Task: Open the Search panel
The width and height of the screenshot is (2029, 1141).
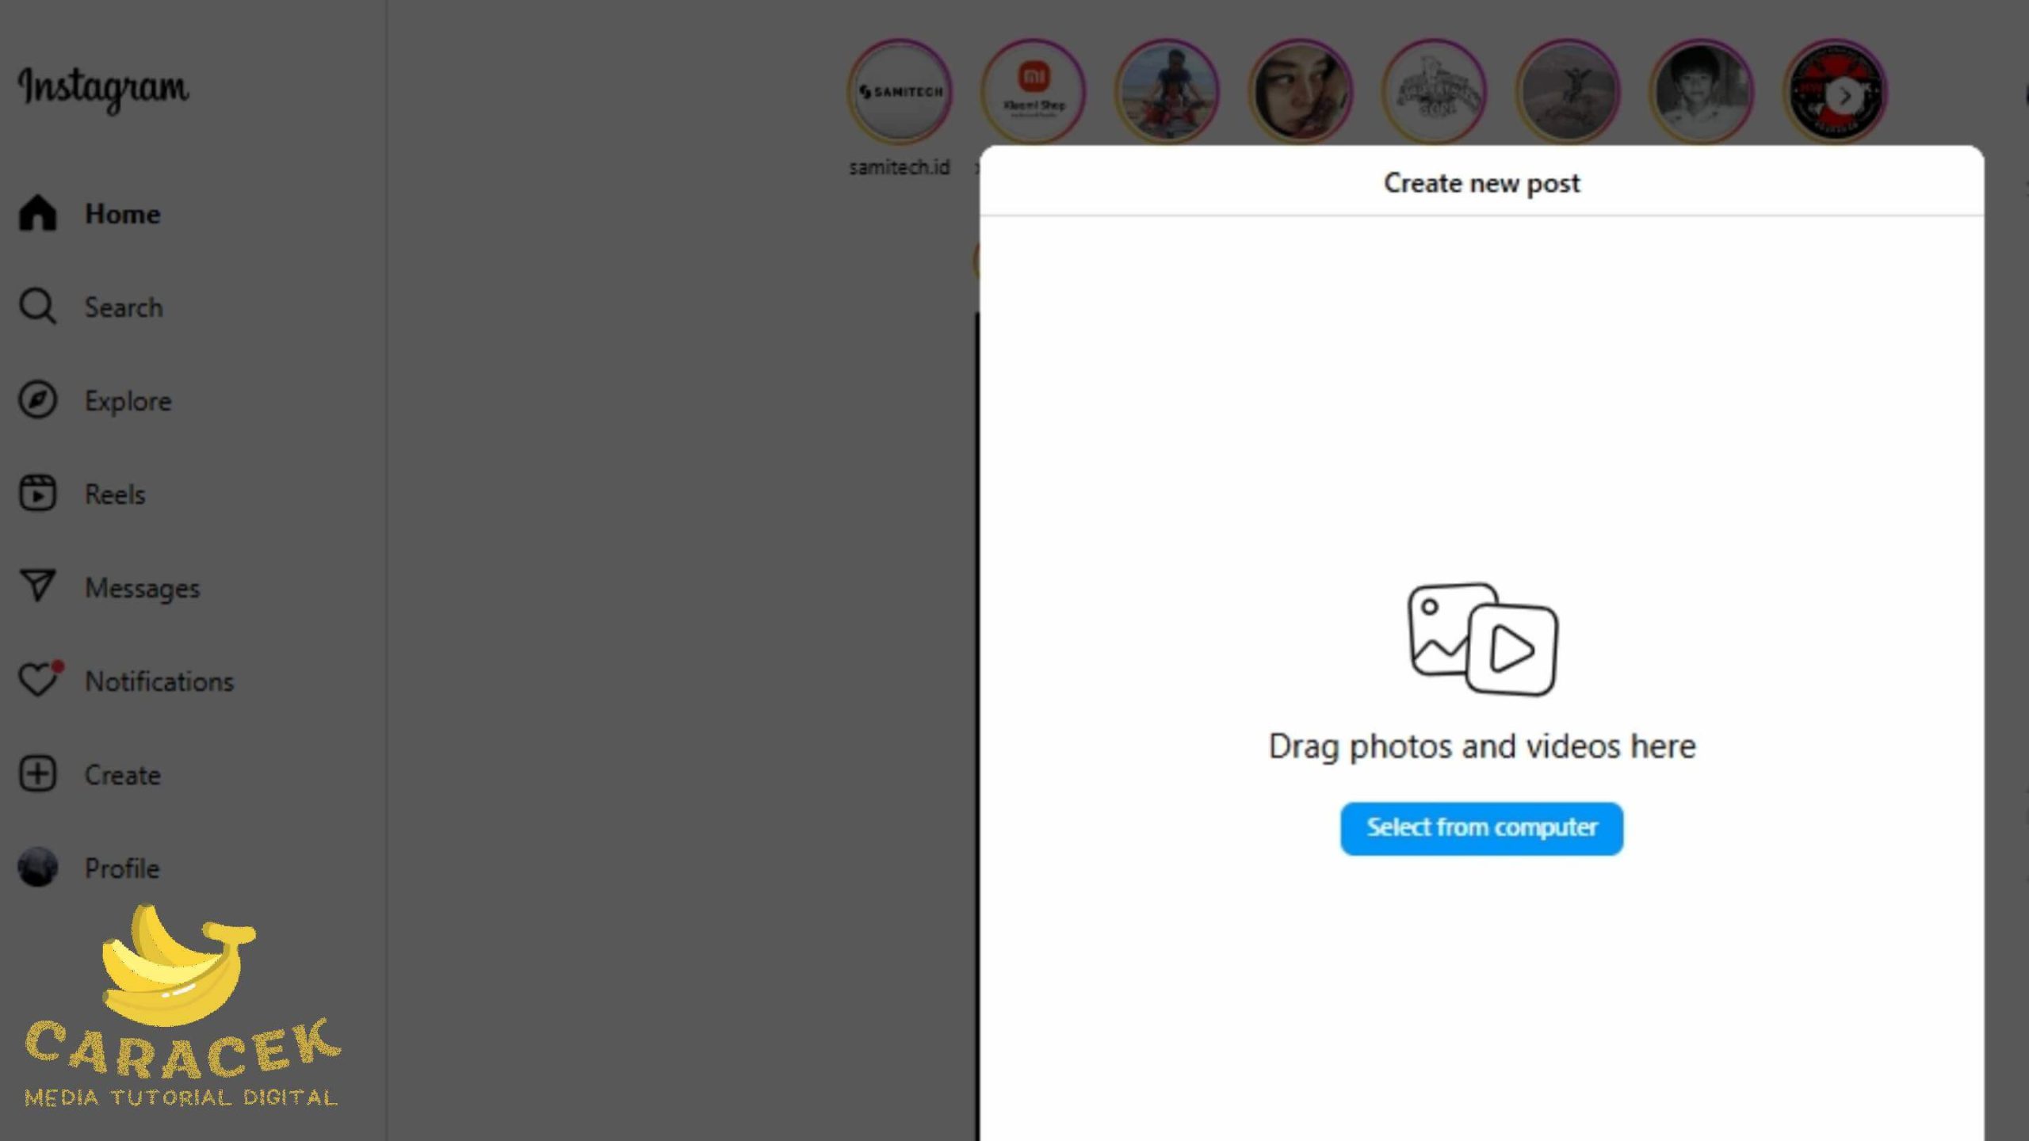Action: (123, 305)
